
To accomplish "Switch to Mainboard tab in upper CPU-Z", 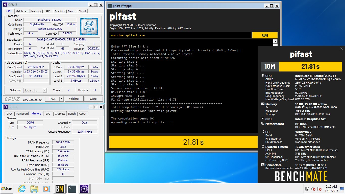I will 22,11.
